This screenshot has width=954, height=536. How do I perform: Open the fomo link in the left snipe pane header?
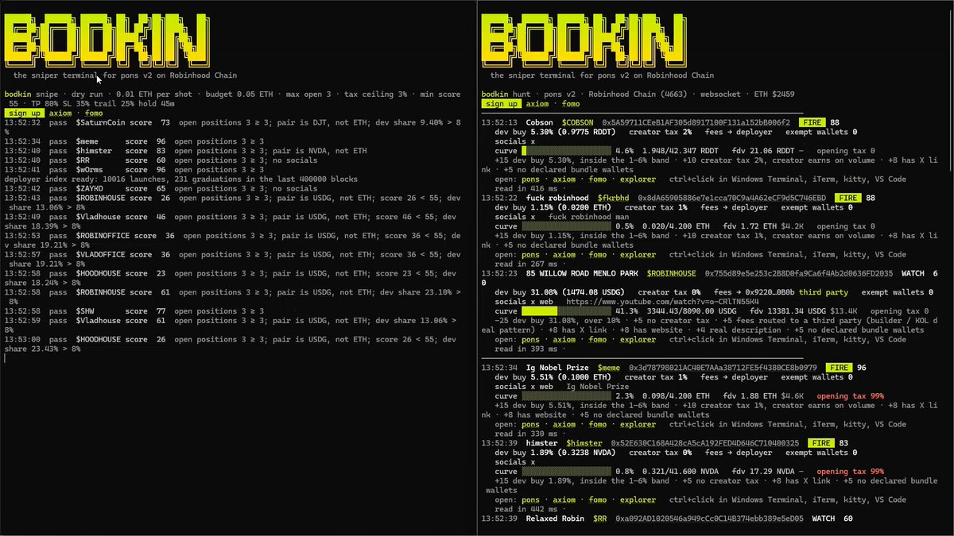coord(94,114)
